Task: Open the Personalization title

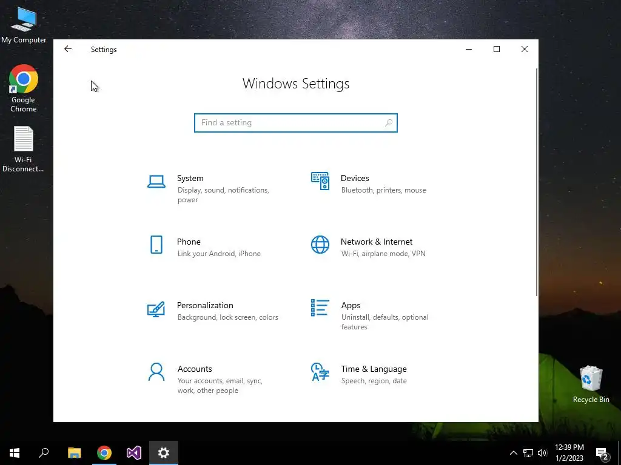Action: click(x=205, y=305)
